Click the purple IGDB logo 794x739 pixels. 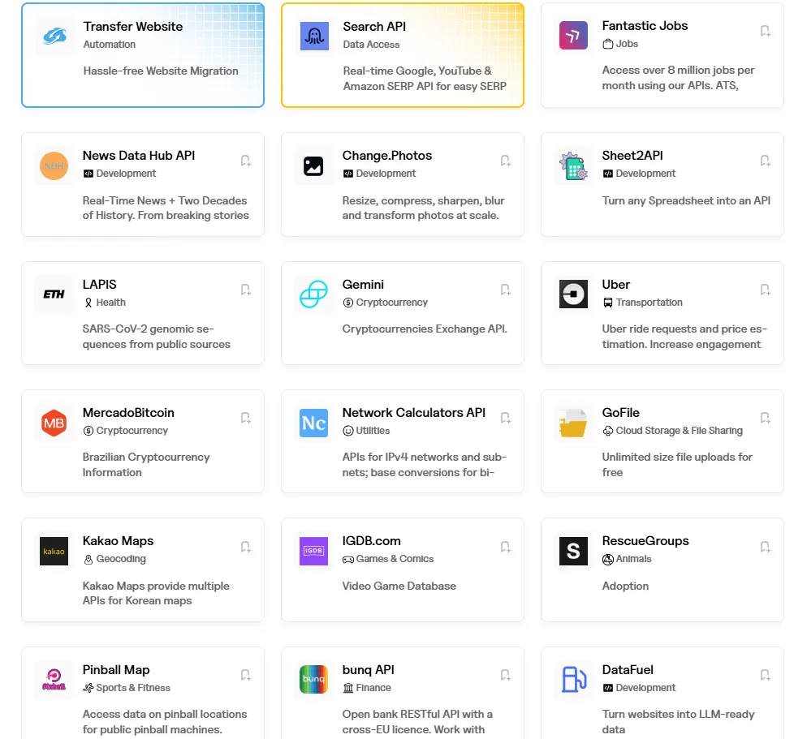click(x=313, y=551)
